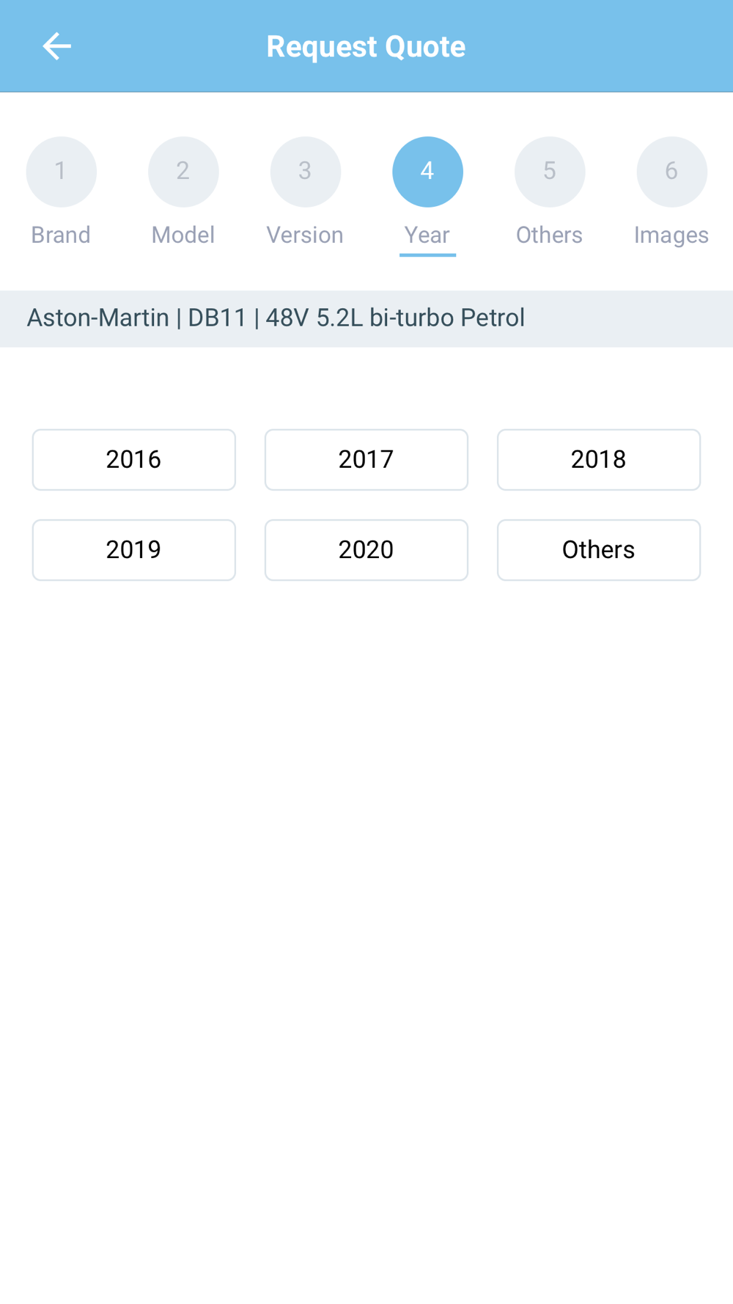The image size is (733, 1304).
Task: Select step 6 circle for Images
Action: point(671,172)
